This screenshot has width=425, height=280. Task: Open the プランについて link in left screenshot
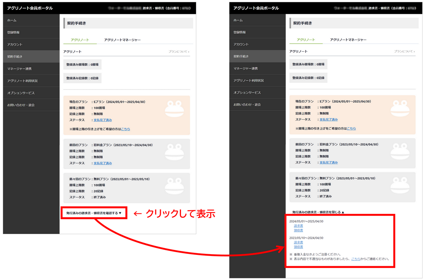coord(179,52)
